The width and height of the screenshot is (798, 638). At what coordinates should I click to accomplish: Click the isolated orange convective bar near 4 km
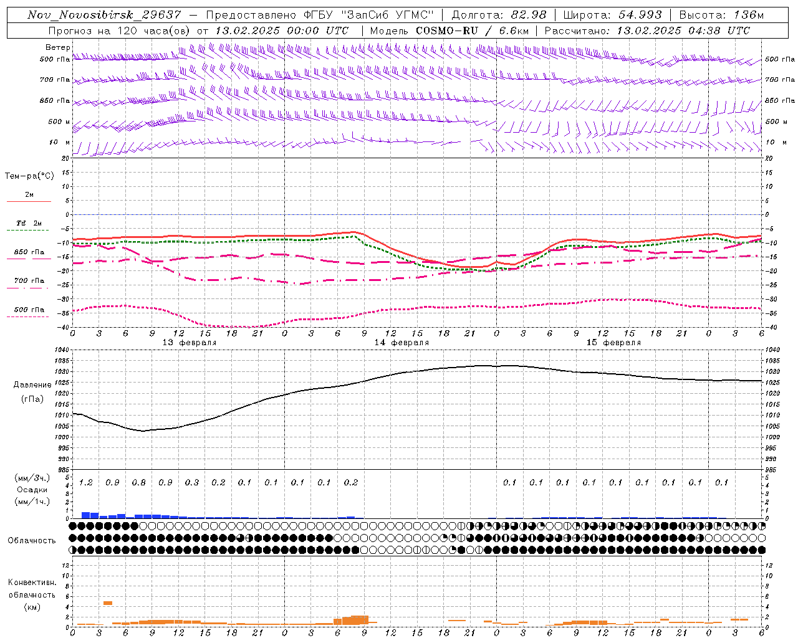108,603
